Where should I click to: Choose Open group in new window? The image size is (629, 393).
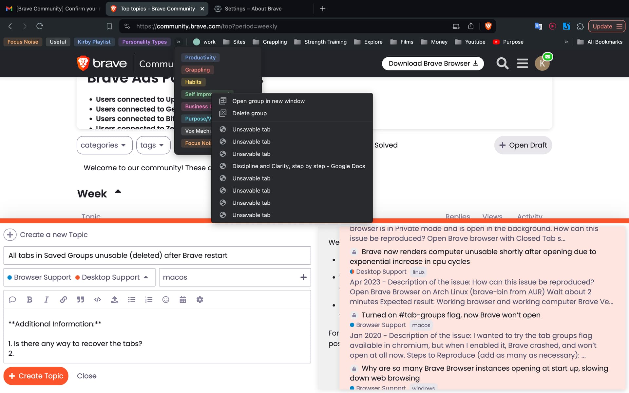pyautogui.click(x=268, y=101)
